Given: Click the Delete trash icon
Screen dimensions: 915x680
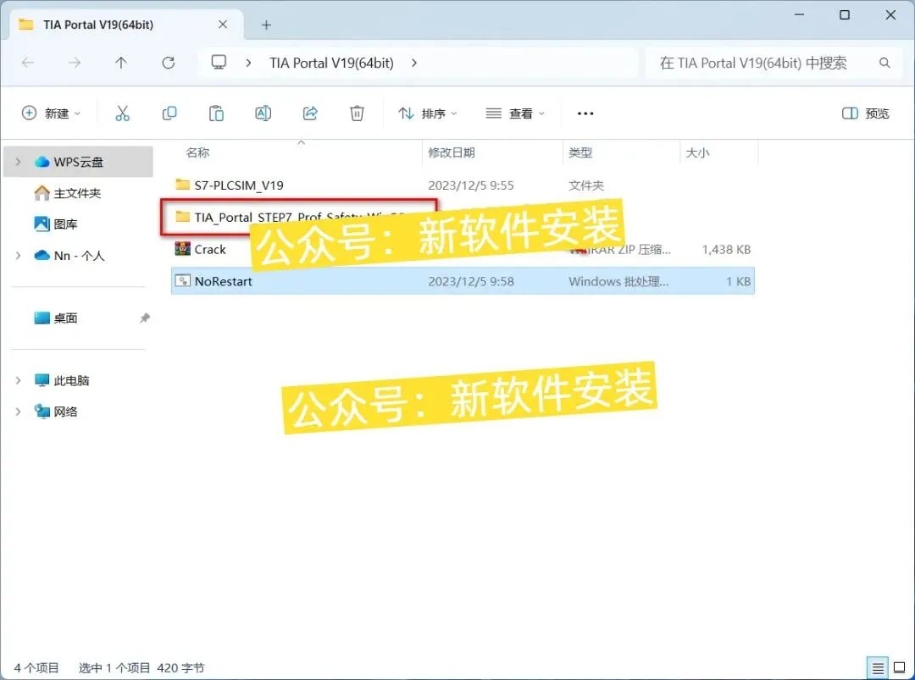Looking at the screenshot, I should (x=357, y=113).
